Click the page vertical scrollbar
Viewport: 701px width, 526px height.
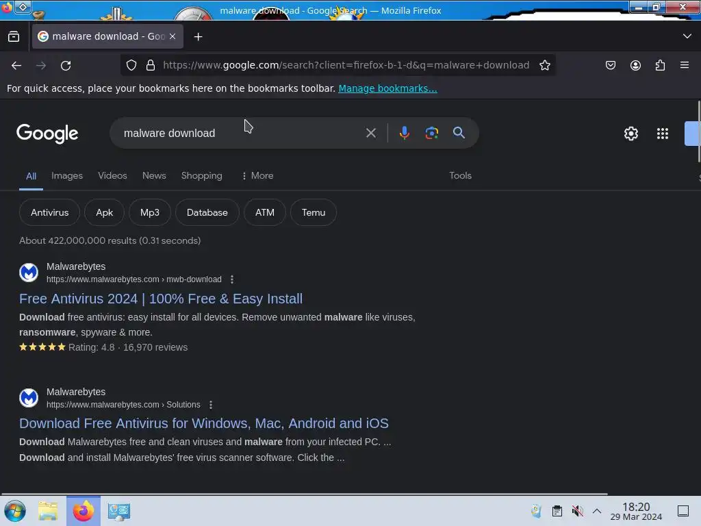pyautogui.click(x=699, y=132)
